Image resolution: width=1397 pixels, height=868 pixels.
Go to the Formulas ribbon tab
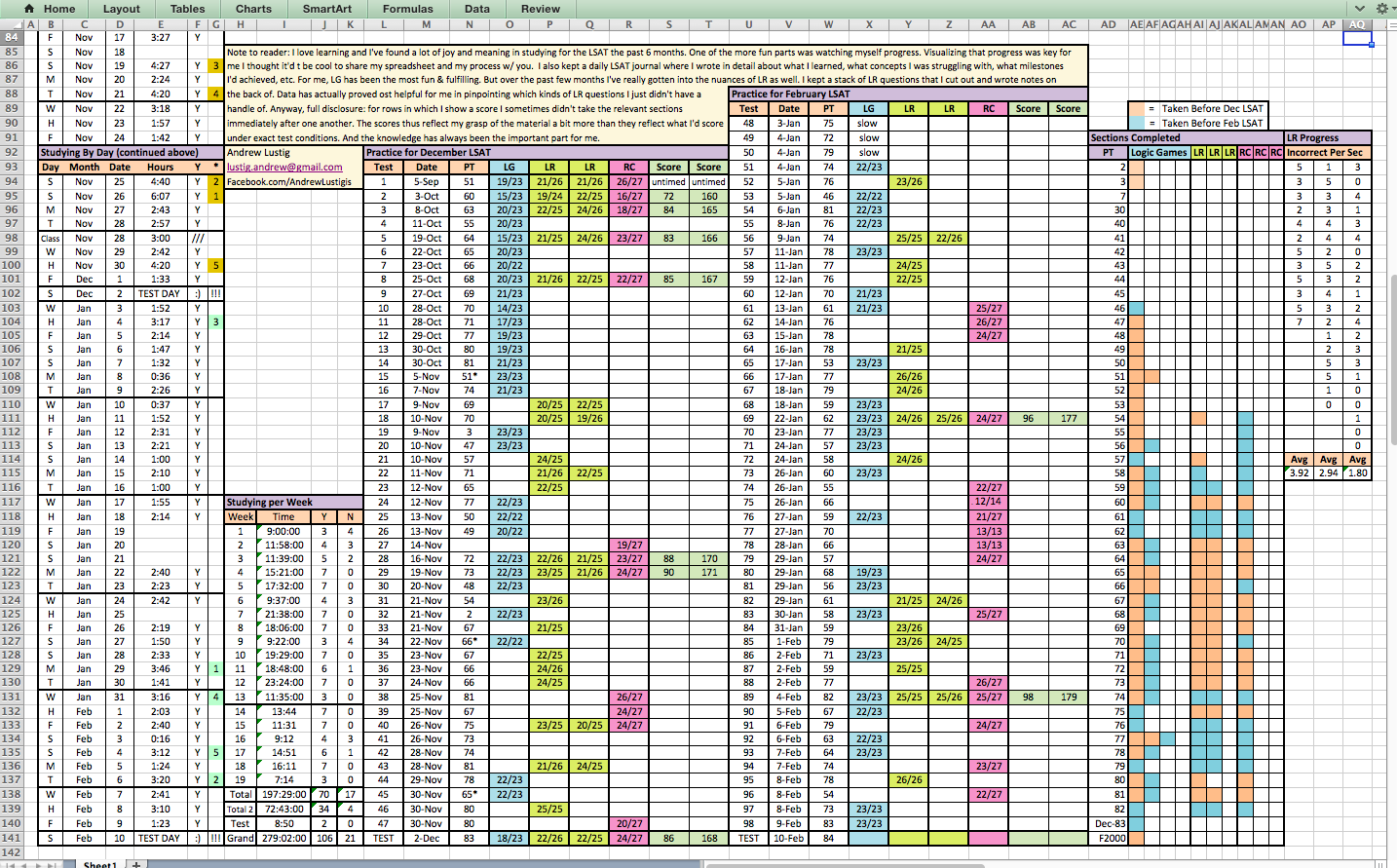coord(407,9)
